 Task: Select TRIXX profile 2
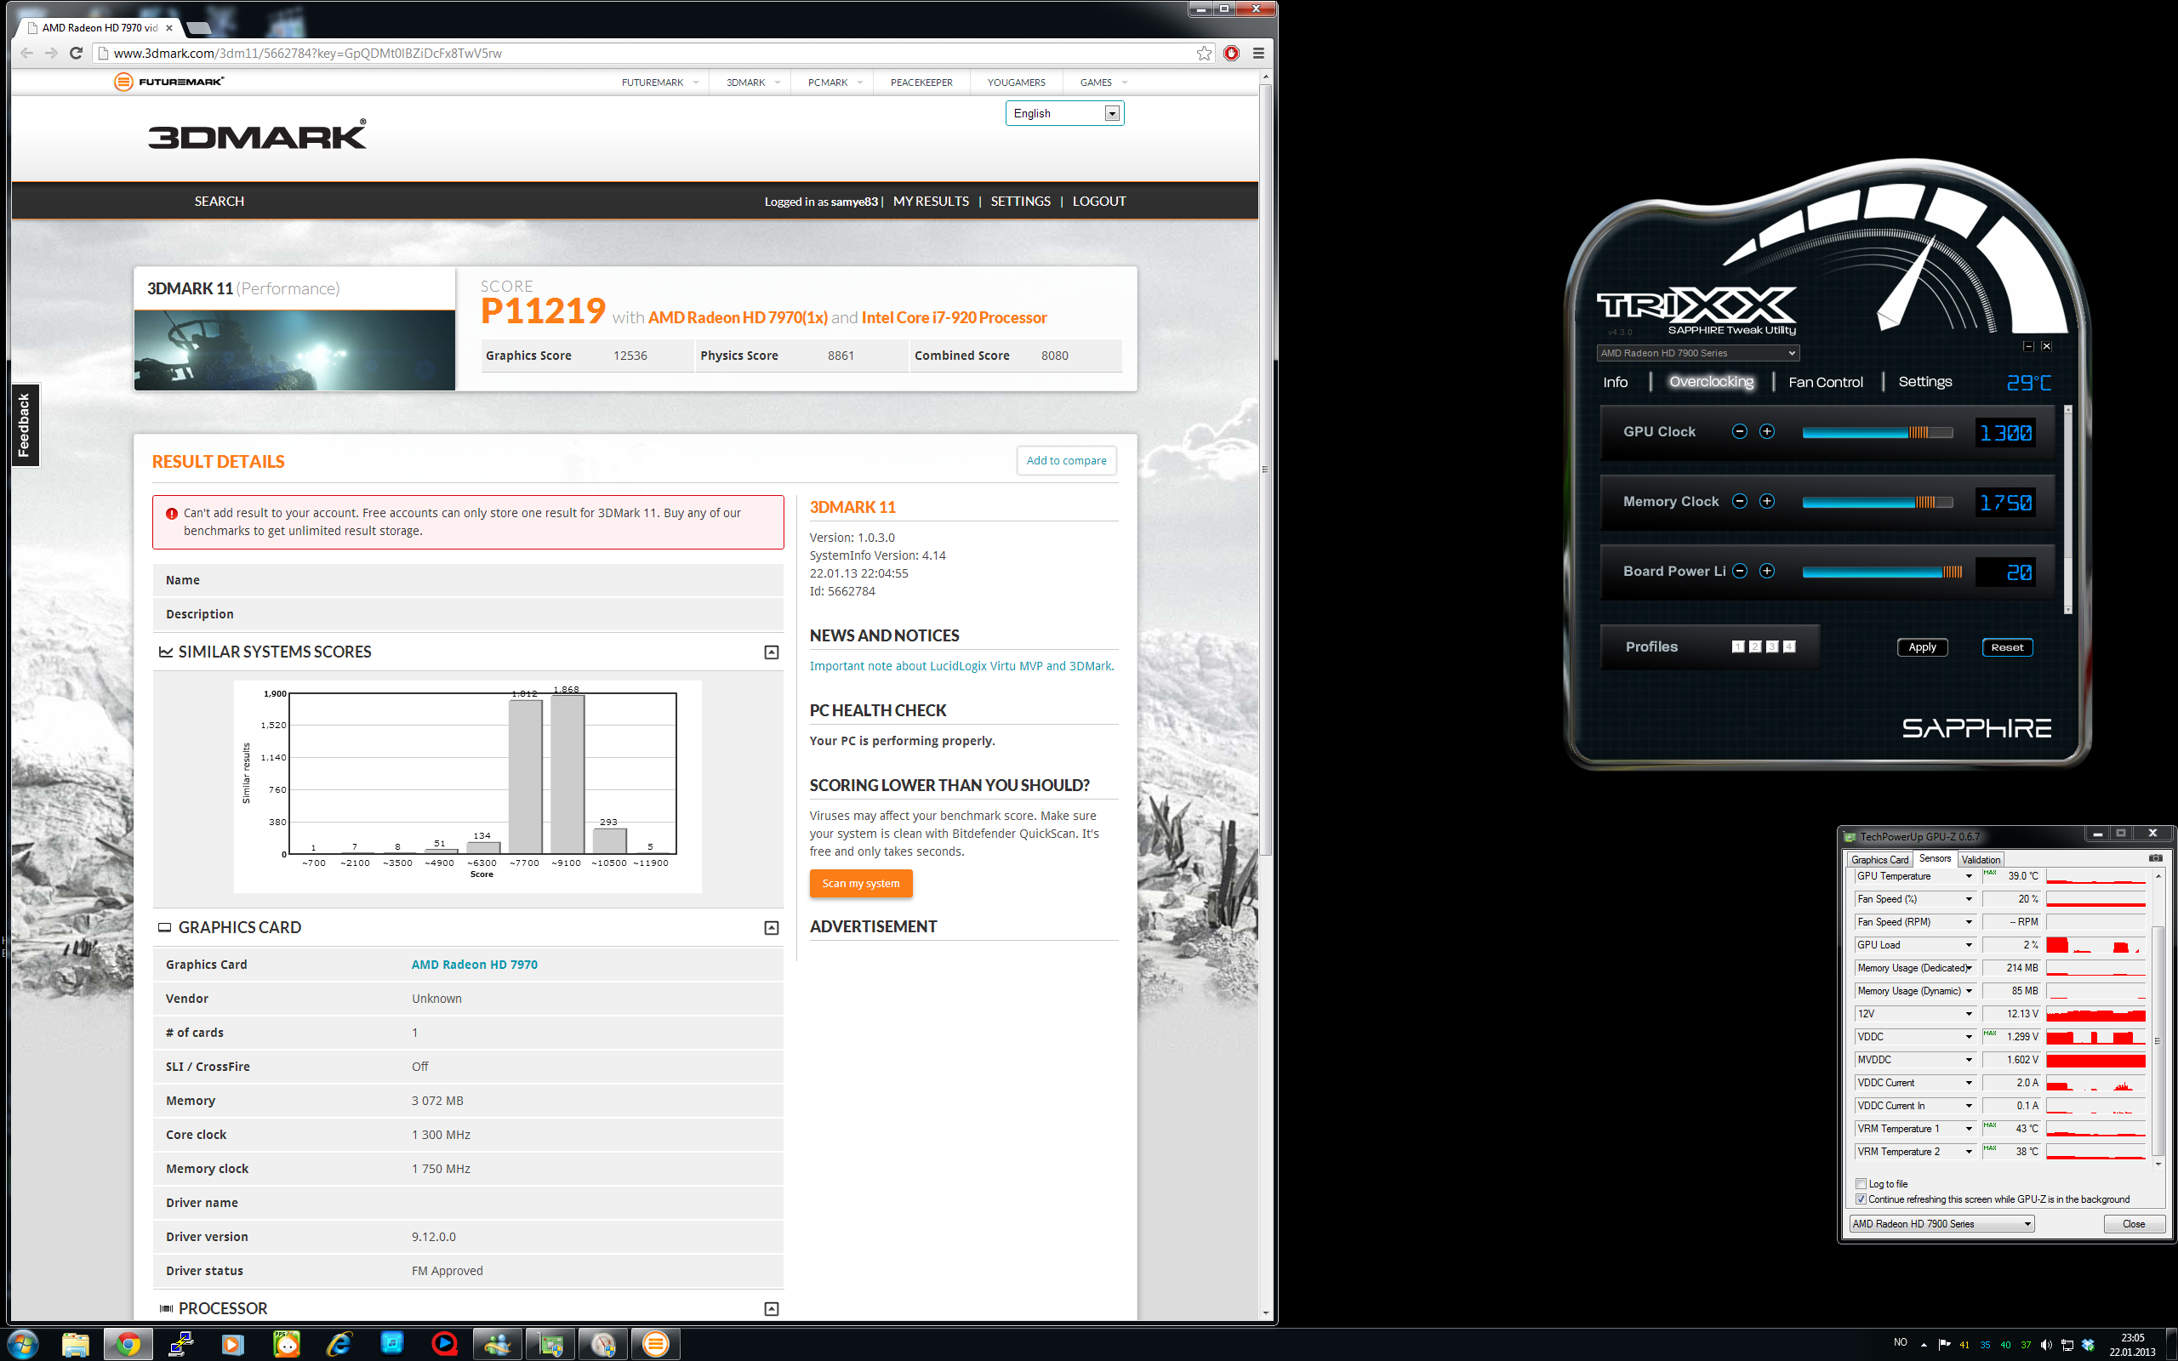(x=1755, y=646)
